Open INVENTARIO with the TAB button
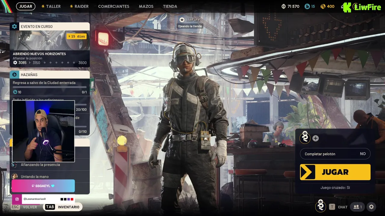The image size is (385, 216). point(63,207)
